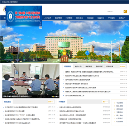Click the caption under the meeting photo
This screenshot has width=129, height=129.
pos(18,96)
